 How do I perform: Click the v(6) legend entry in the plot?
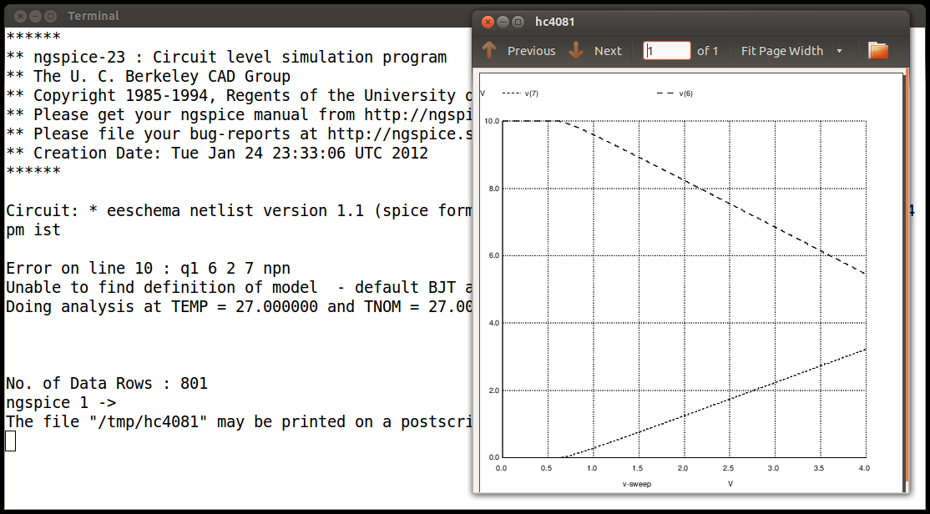click(675, 93)
